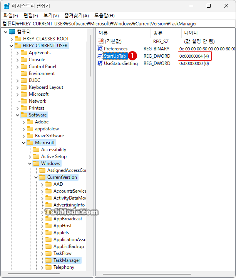Click the HKEY_CLASSES_ROOT folder icon
Image resolution: width=236 pixels, height=278 pixels.
point(18,39)
